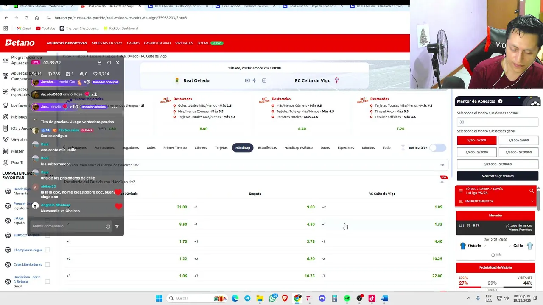The height and width of the screenshot is (305, 543).
Task: Click the Info plus icon under Oviedo-Celta
Action: 493,255
